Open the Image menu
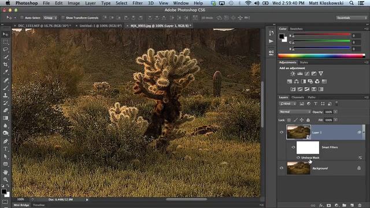This screenshot has height=208, width=370. (x=73, y=3)
